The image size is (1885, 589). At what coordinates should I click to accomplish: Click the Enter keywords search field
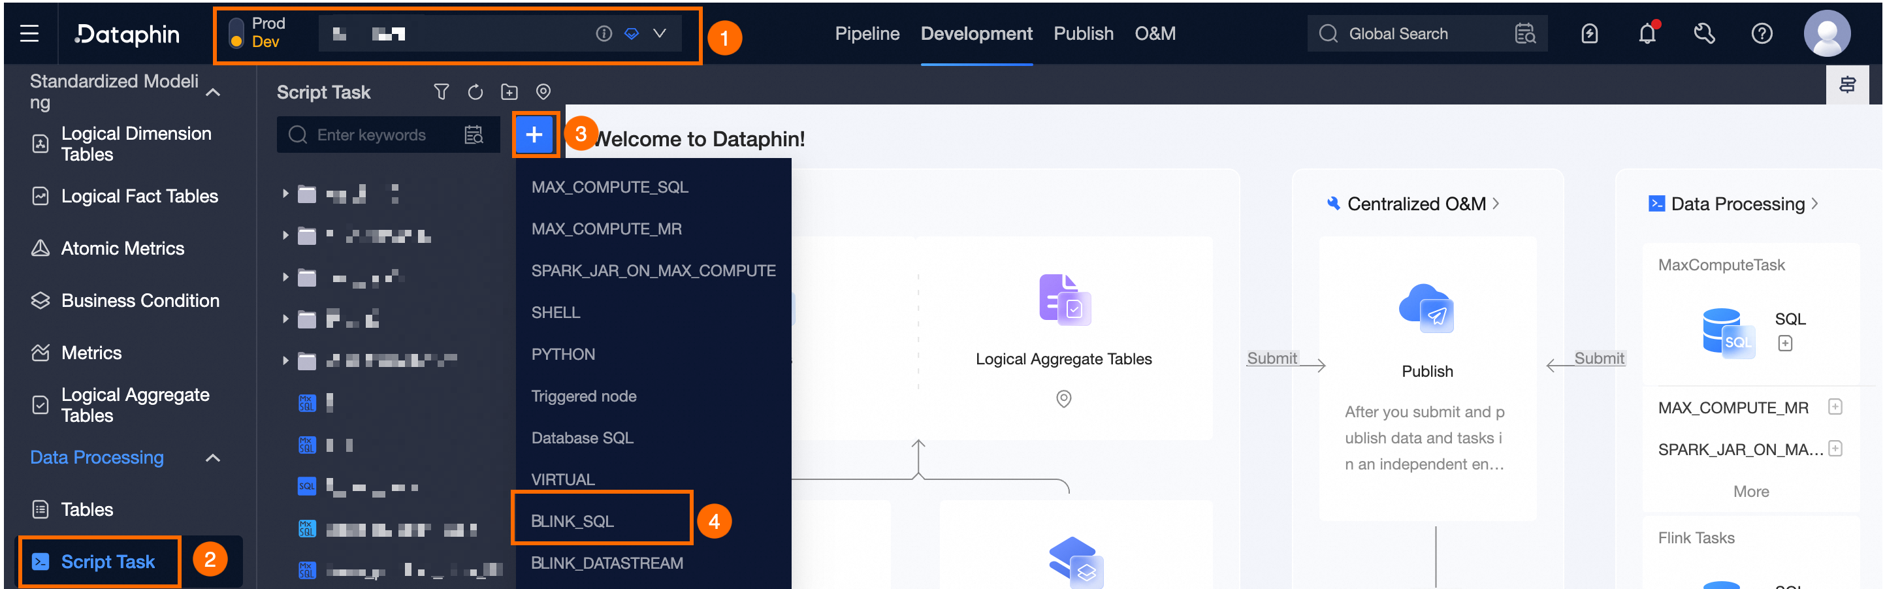click(388, 135)
